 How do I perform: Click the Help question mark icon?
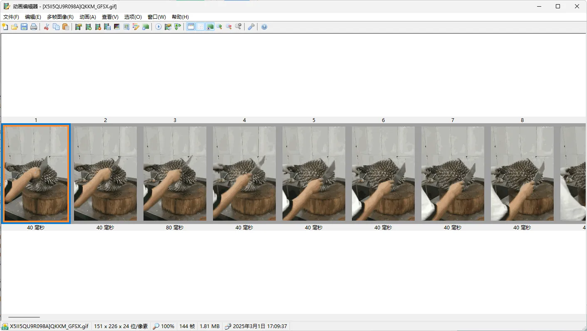(264, 27)
